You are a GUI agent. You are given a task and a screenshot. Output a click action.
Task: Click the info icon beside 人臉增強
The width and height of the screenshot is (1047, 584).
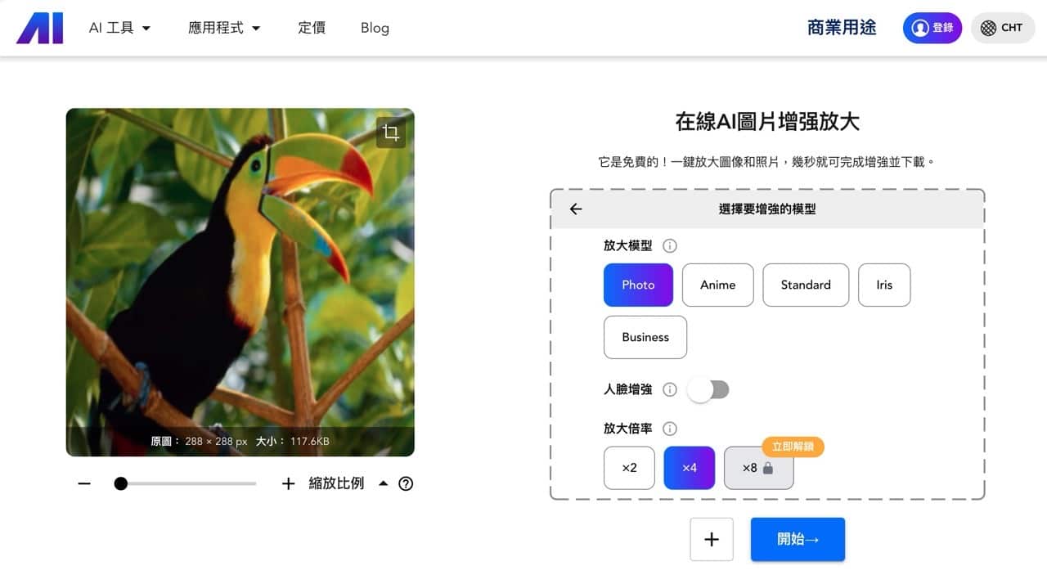(x=669, y=389)
